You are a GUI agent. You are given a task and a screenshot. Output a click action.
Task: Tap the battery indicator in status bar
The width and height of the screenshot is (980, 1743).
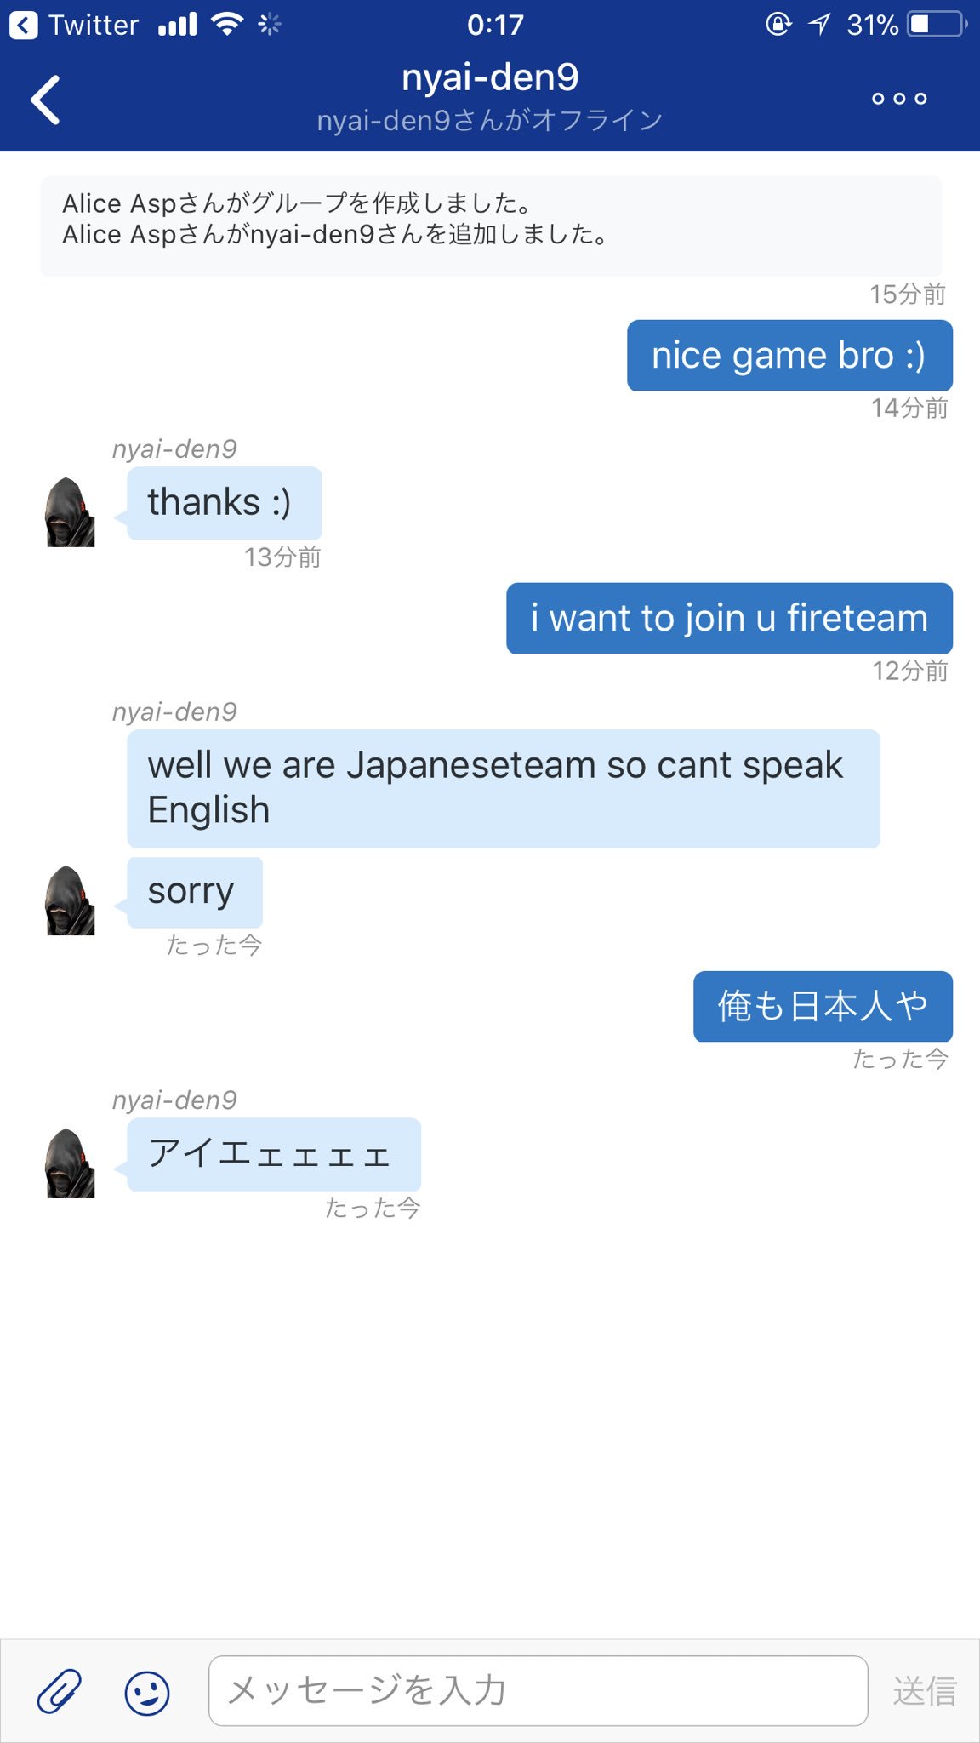(x=937, y=24)
